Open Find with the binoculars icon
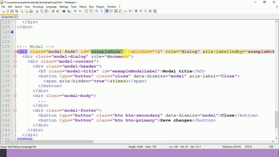279x157 pixels. point(64,11)
